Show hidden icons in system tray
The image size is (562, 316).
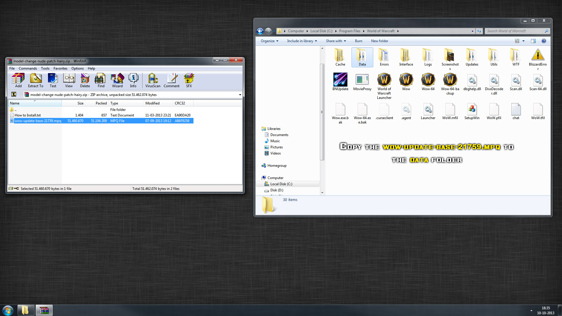pos(531,310)
